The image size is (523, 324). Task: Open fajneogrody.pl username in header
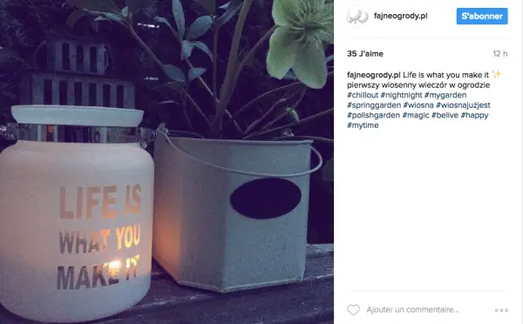pos(401,16)
